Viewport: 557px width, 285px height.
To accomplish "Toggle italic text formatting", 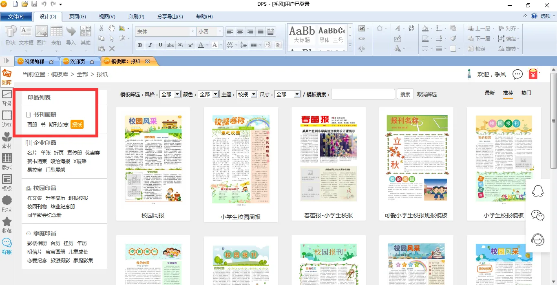I will [x=150, y=45].
